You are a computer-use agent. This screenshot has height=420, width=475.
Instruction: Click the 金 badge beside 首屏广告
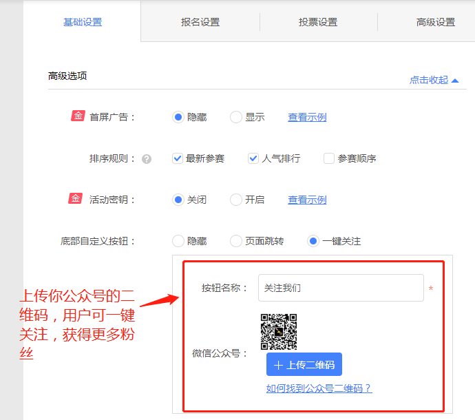pos(78,116)
